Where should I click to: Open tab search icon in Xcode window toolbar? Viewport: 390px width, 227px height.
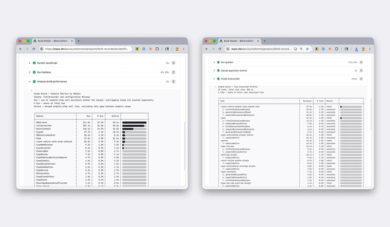(x=167, y=49)
